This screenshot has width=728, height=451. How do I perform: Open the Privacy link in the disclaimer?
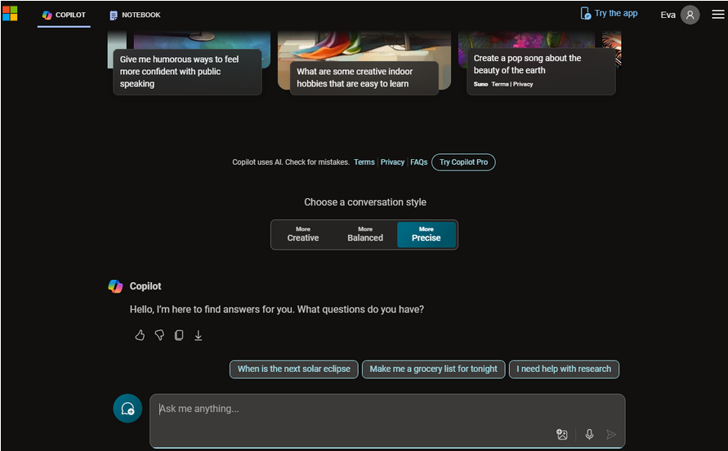click(x=392, y=162)
